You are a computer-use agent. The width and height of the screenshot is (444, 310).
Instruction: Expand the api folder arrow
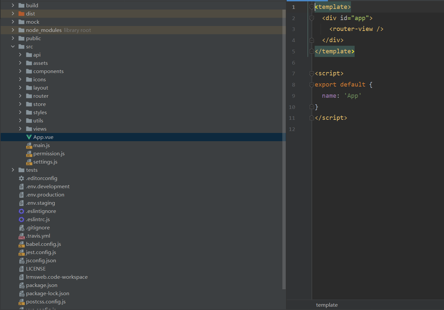coord(20,55)
